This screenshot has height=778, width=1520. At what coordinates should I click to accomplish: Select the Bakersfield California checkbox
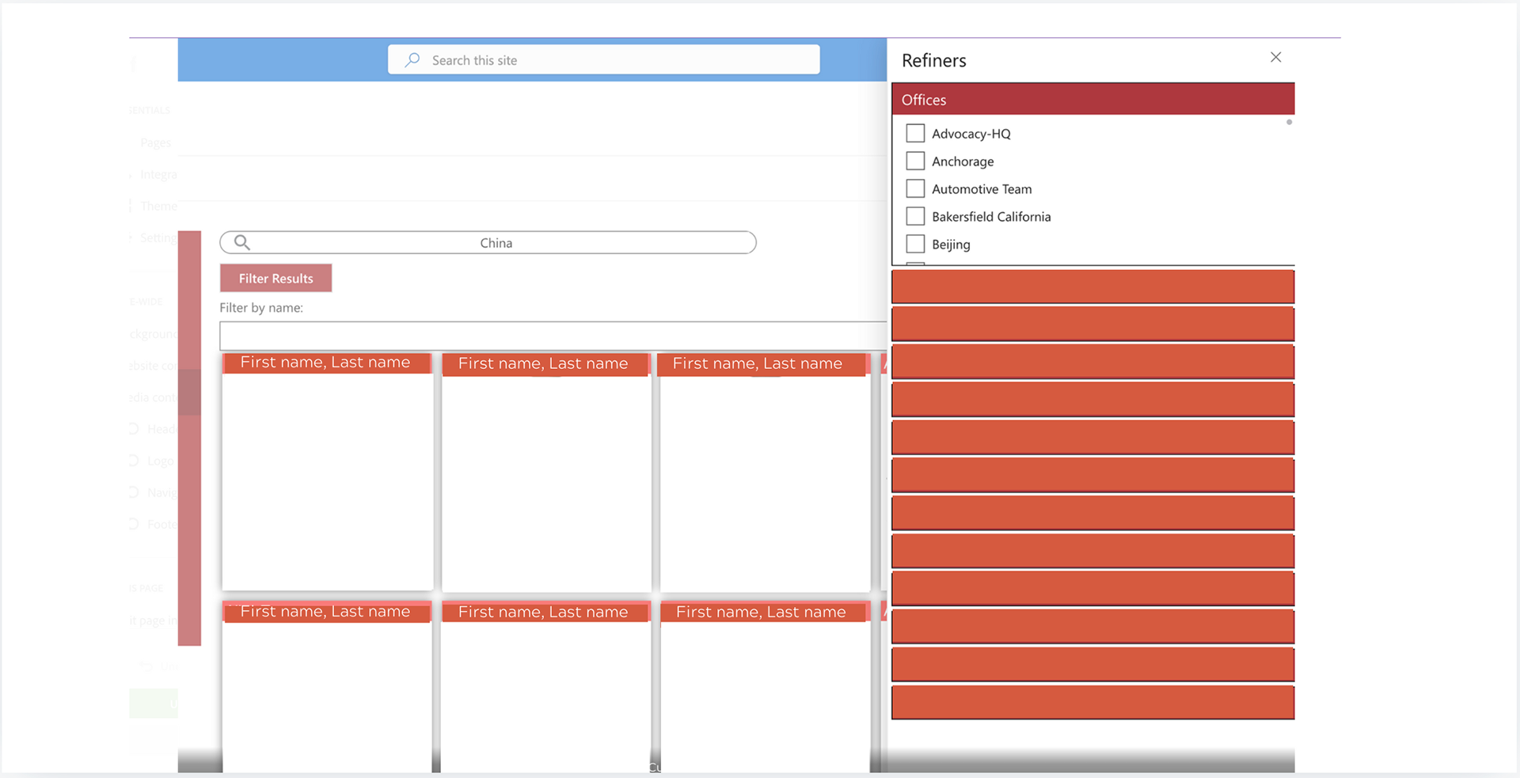pyautogui.click(x=915, y=216)
